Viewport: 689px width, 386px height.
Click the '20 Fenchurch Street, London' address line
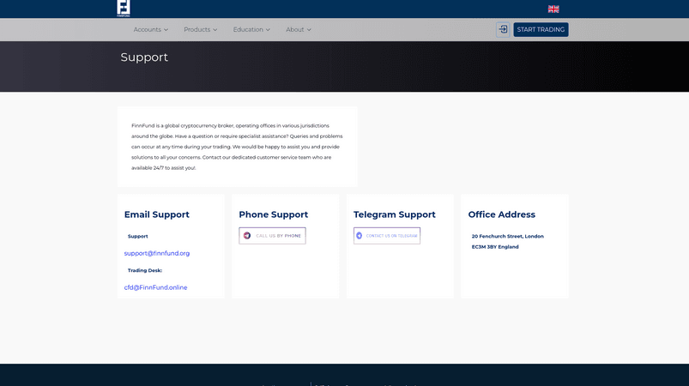[507, 236]
